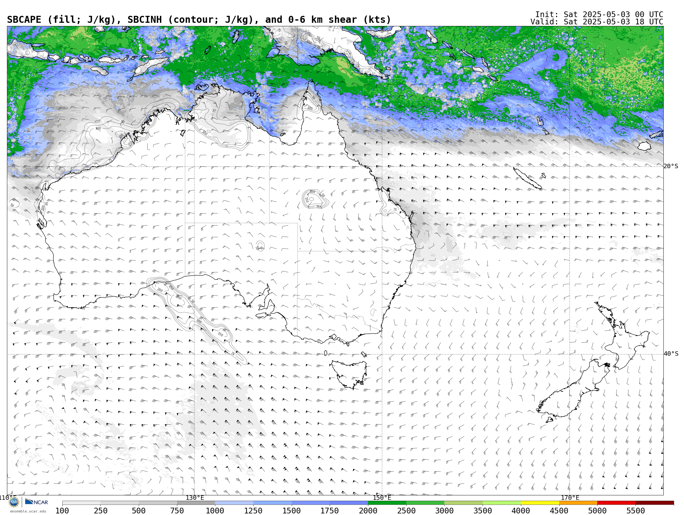The height and width of the screenshot is (515, 684).
Task: Click the 20°S latitude label
Action: 671,166
